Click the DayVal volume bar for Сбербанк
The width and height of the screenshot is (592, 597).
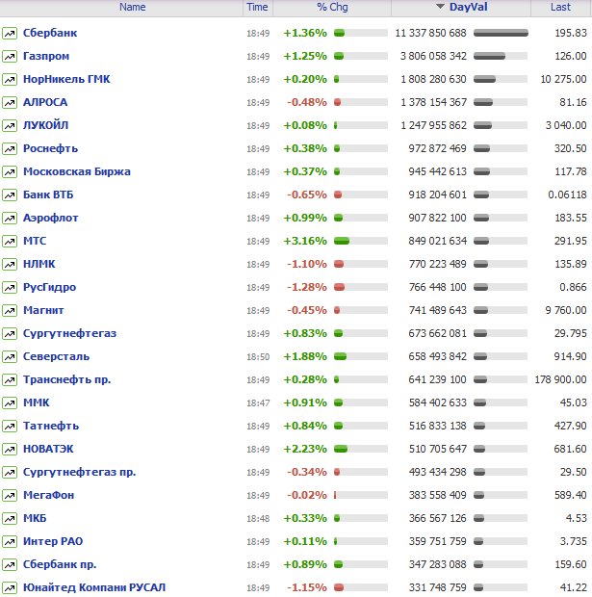(501, 33)
